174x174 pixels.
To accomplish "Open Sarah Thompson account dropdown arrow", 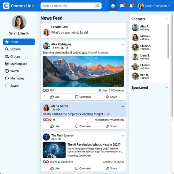I will click(x=169, y=6).
